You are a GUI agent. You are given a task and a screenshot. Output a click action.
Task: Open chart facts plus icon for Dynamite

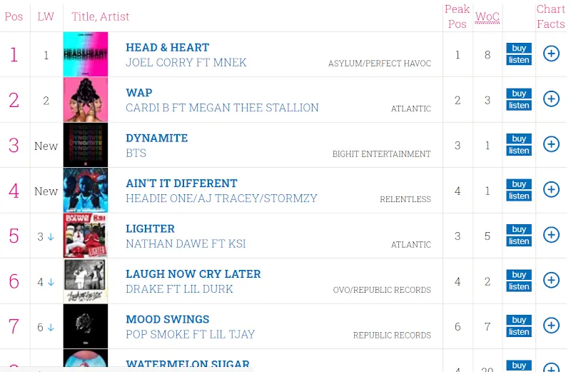tap(551, 144)
